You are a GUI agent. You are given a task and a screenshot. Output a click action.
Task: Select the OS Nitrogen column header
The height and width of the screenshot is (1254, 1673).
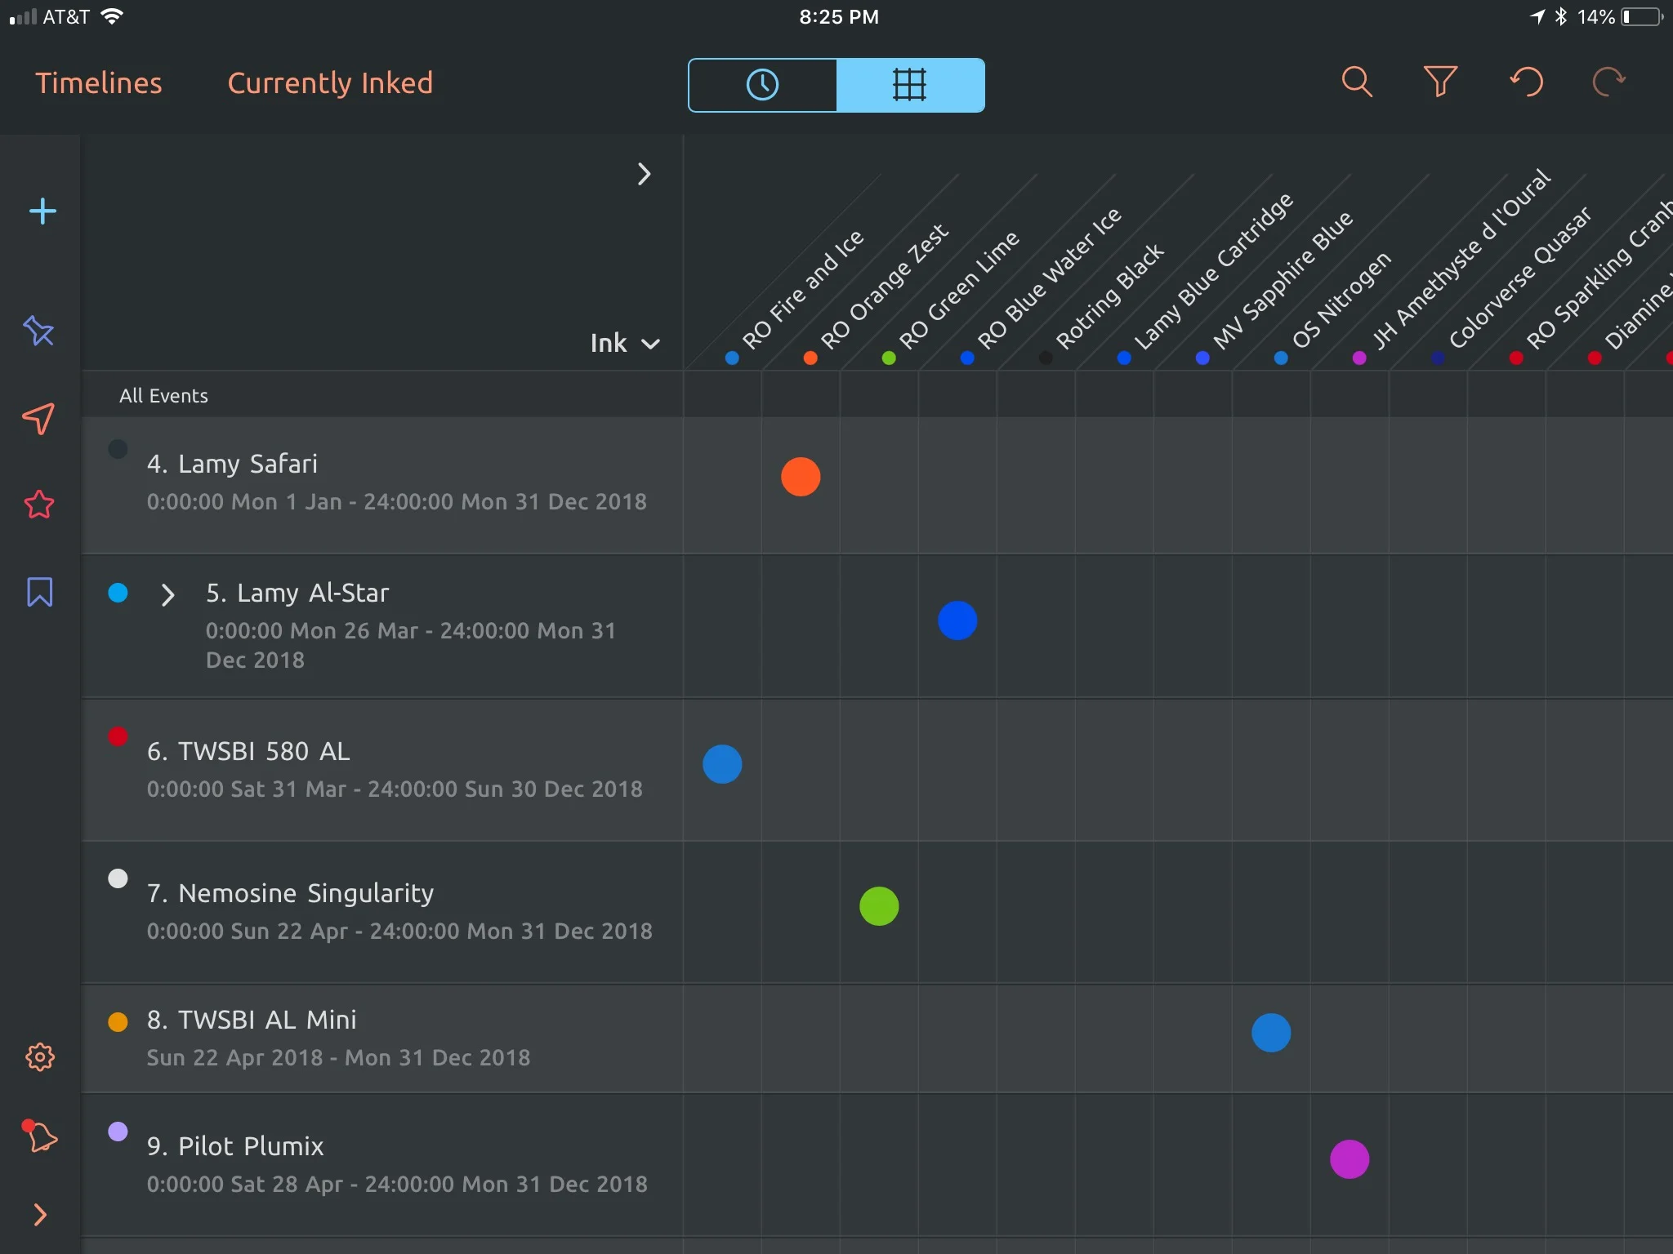coord(1340,300)
